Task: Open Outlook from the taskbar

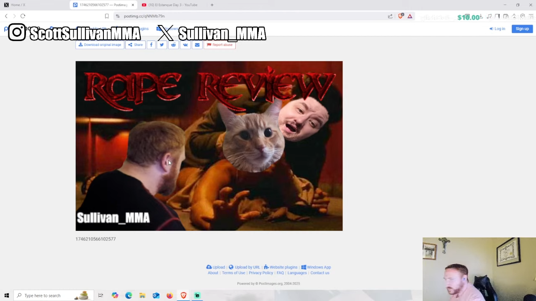Action: [x=156, y=296]
